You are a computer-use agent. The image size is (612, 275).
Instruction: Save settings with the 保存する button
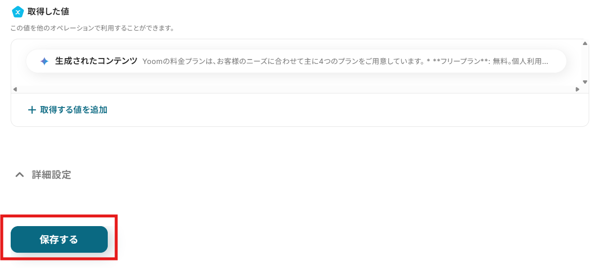59,239
